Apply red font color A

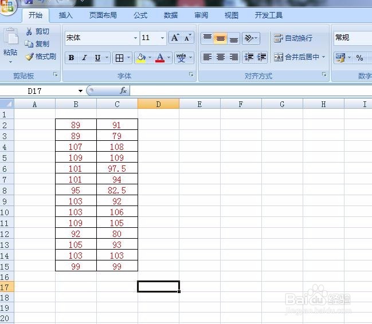[x=160, y=58]
